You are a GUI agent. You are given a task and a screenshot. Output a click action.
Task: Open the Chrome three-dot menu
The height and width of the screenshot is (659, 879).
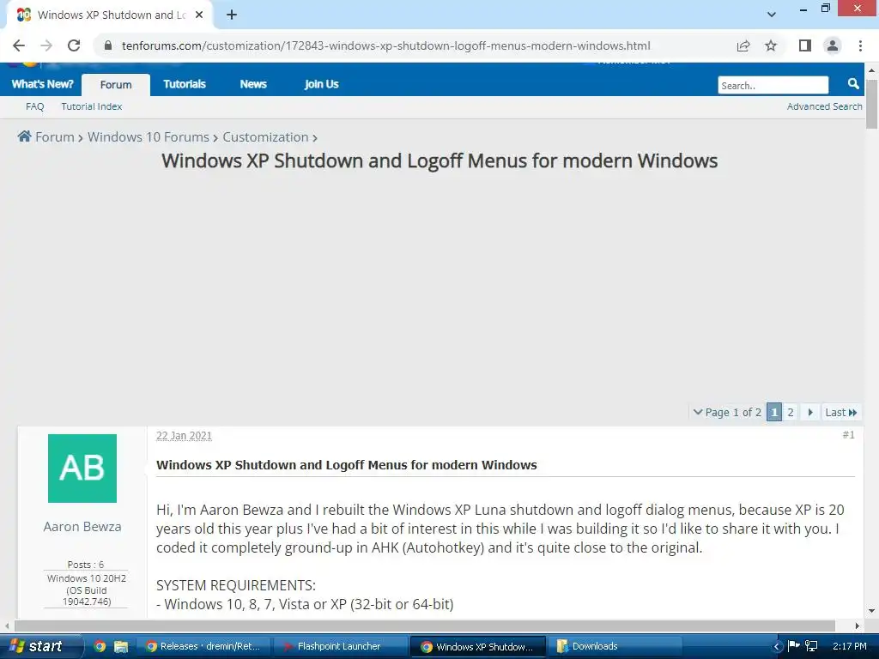(x=860, y=45)
